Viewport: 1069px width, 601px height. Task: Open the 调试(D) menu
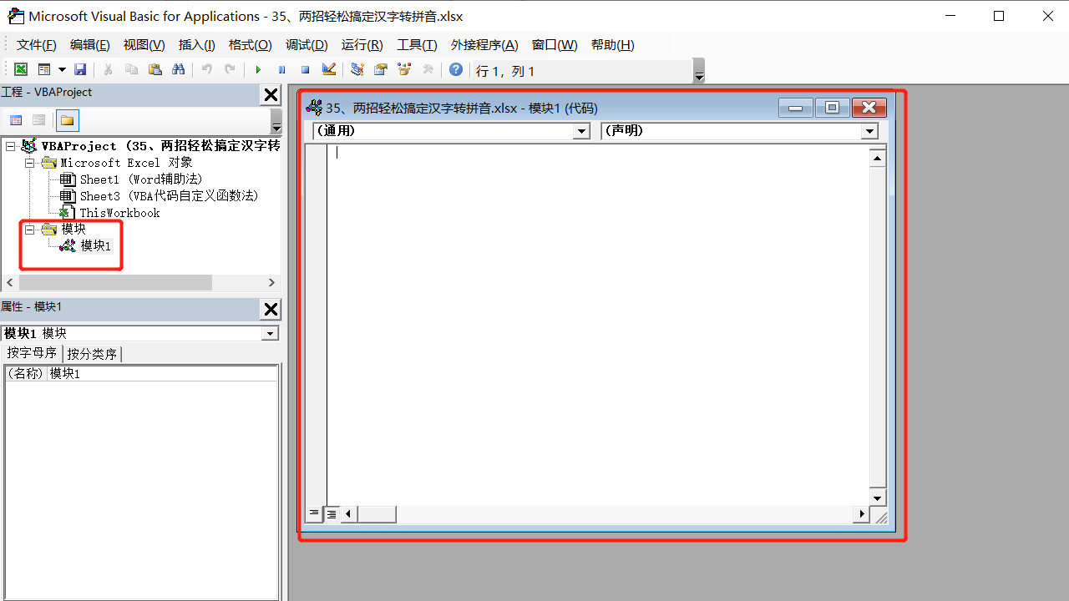coord(307,45)
